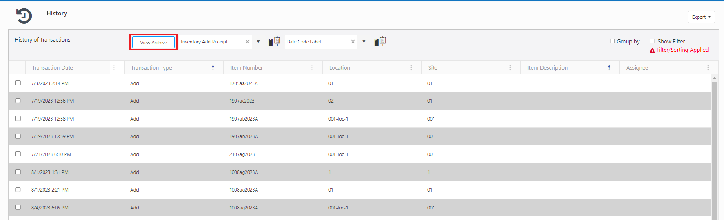Open Item Number column options menu
The height and width of the screenshot is (220, 724).
click(312, 68)
